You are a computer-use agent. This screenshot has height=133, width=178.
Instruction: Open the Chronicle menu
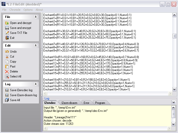click(x=15, y=10)
